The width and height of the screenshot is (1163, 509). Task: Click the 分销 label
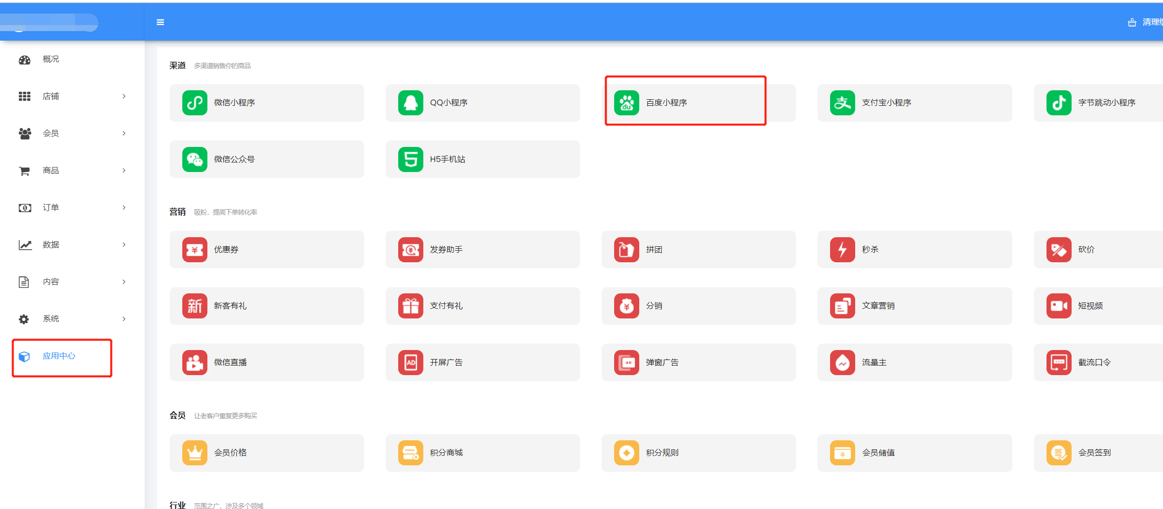click(x=654, y=306)
